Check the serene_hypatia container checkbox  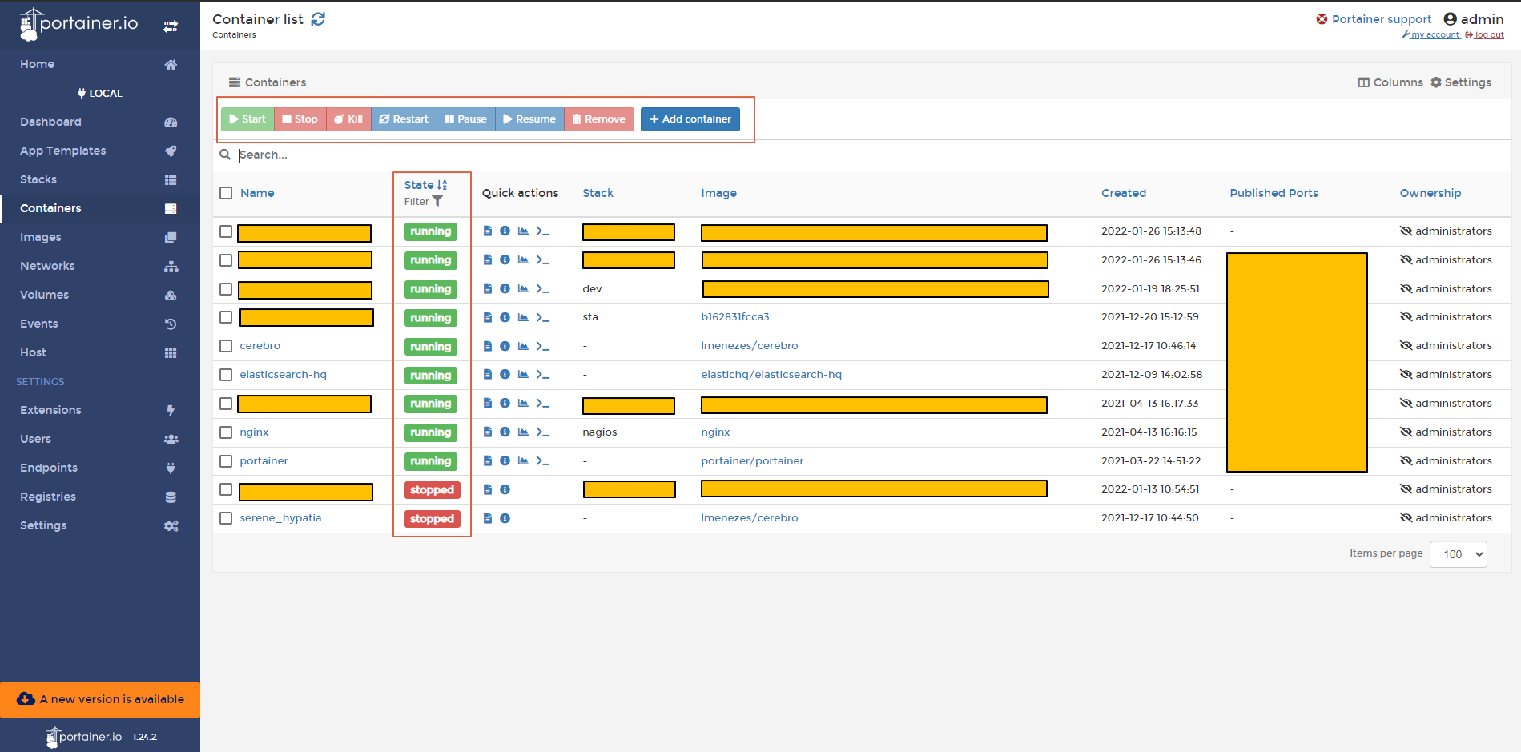226,518
